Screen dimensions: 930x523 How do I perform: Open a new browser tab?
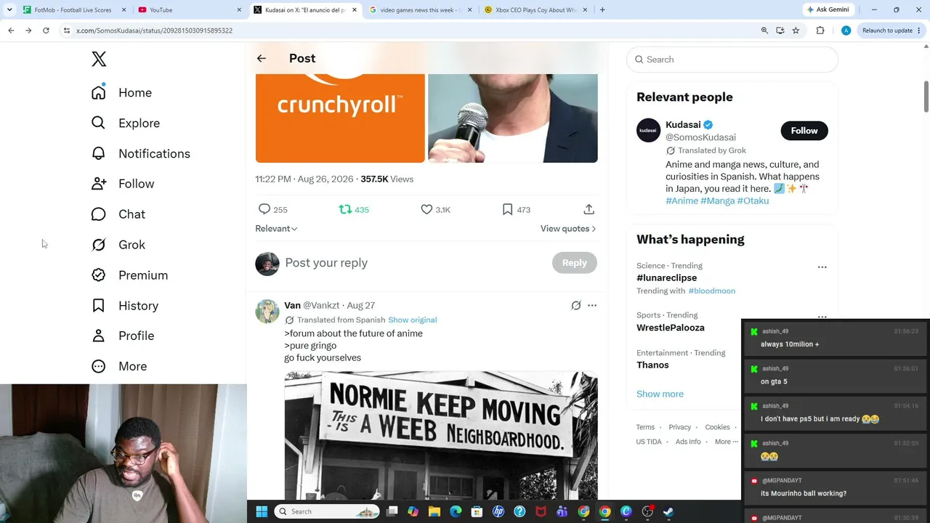tap(602, 10)
